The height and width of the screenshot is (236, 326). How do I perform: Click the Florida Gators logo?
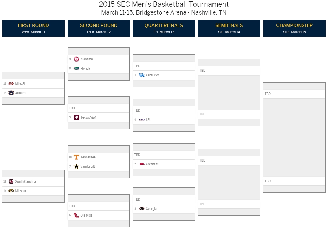[77, 68]
